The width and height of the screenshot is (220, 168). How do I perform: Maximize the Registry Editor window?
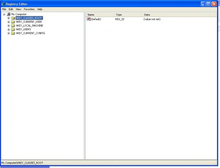(x=208, y=4)
